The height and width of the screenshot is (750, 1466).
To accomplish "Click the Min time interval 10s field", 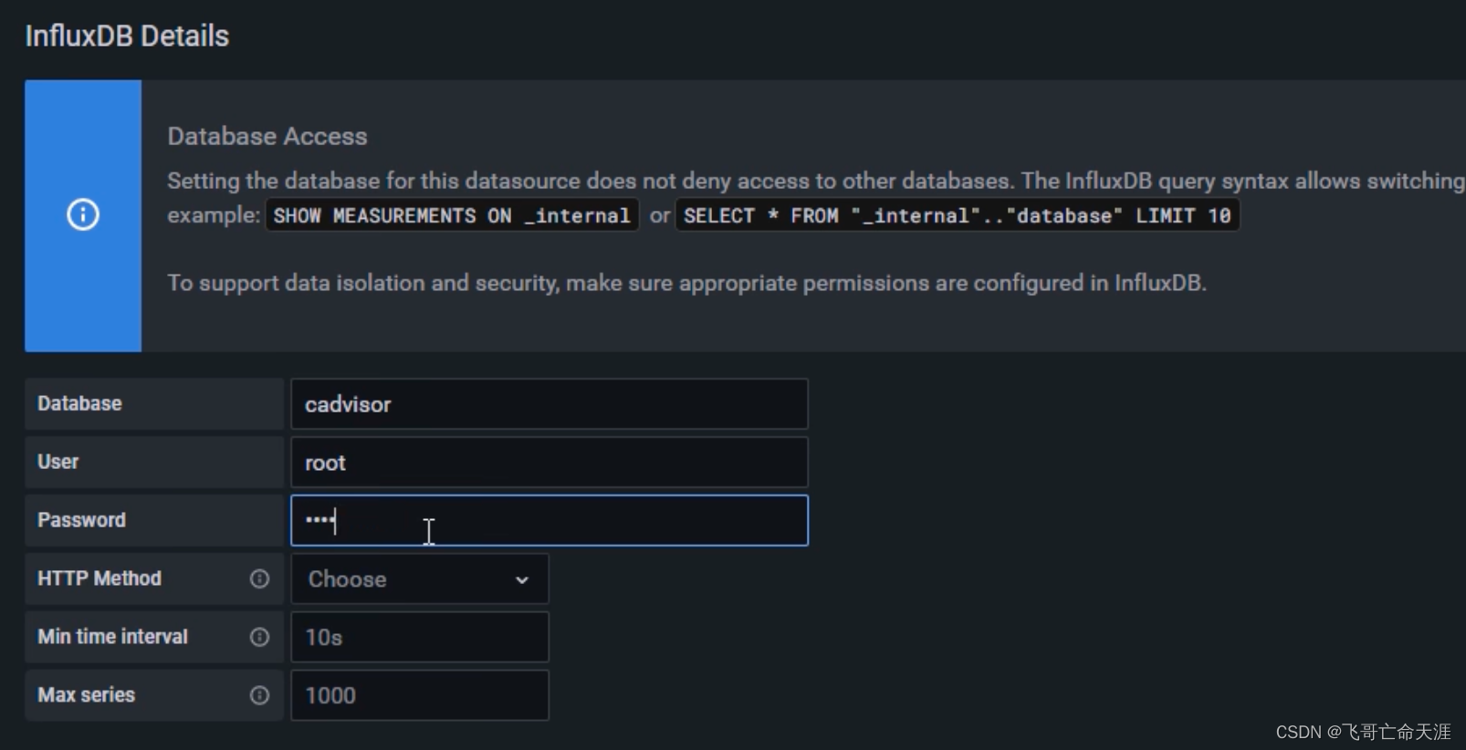I will pos(420,637).
